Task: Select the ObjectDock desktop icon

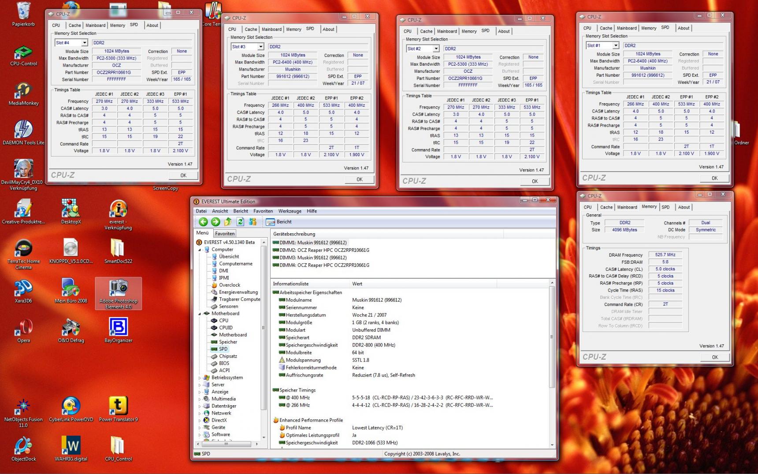Action: 23,449
